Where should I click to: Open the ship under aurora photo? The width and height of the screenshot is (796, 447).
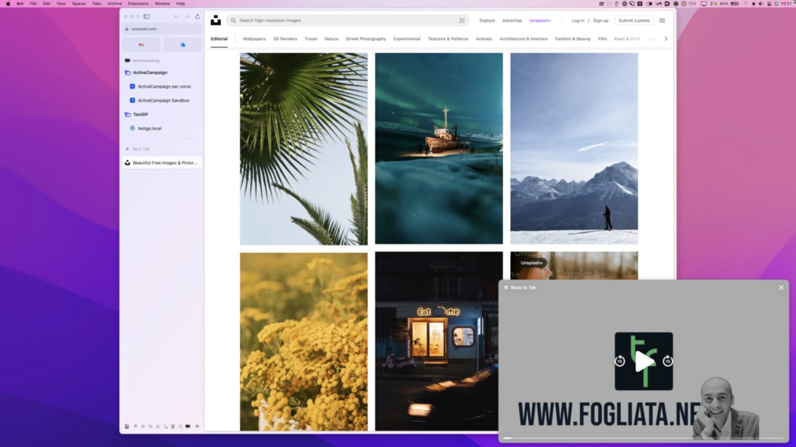coord(439,148)
